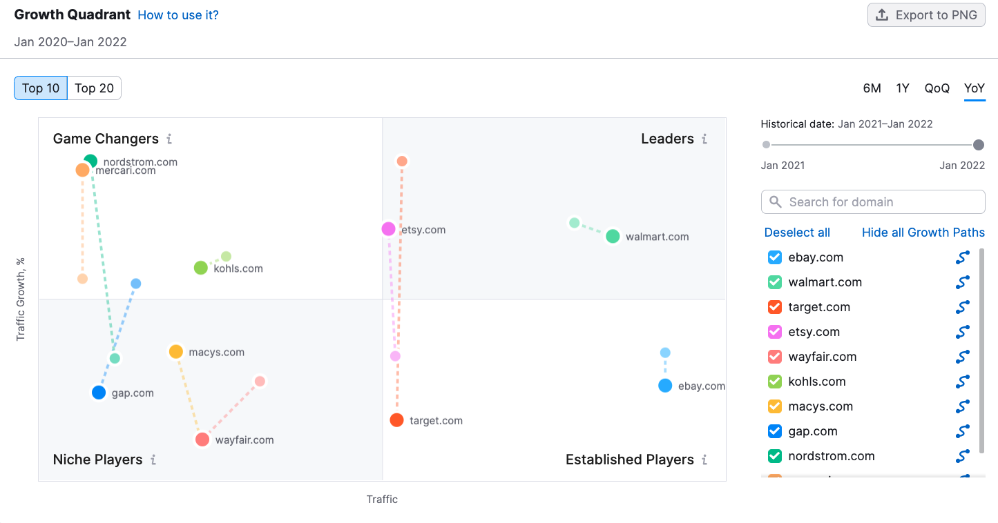
Task: Click the wayfair.com data point
Action: 202,440
